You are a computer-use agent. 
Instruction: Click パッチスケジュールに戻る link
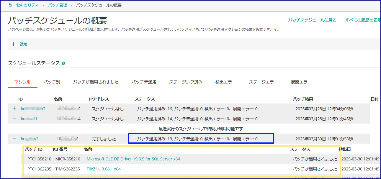[312, 20]
